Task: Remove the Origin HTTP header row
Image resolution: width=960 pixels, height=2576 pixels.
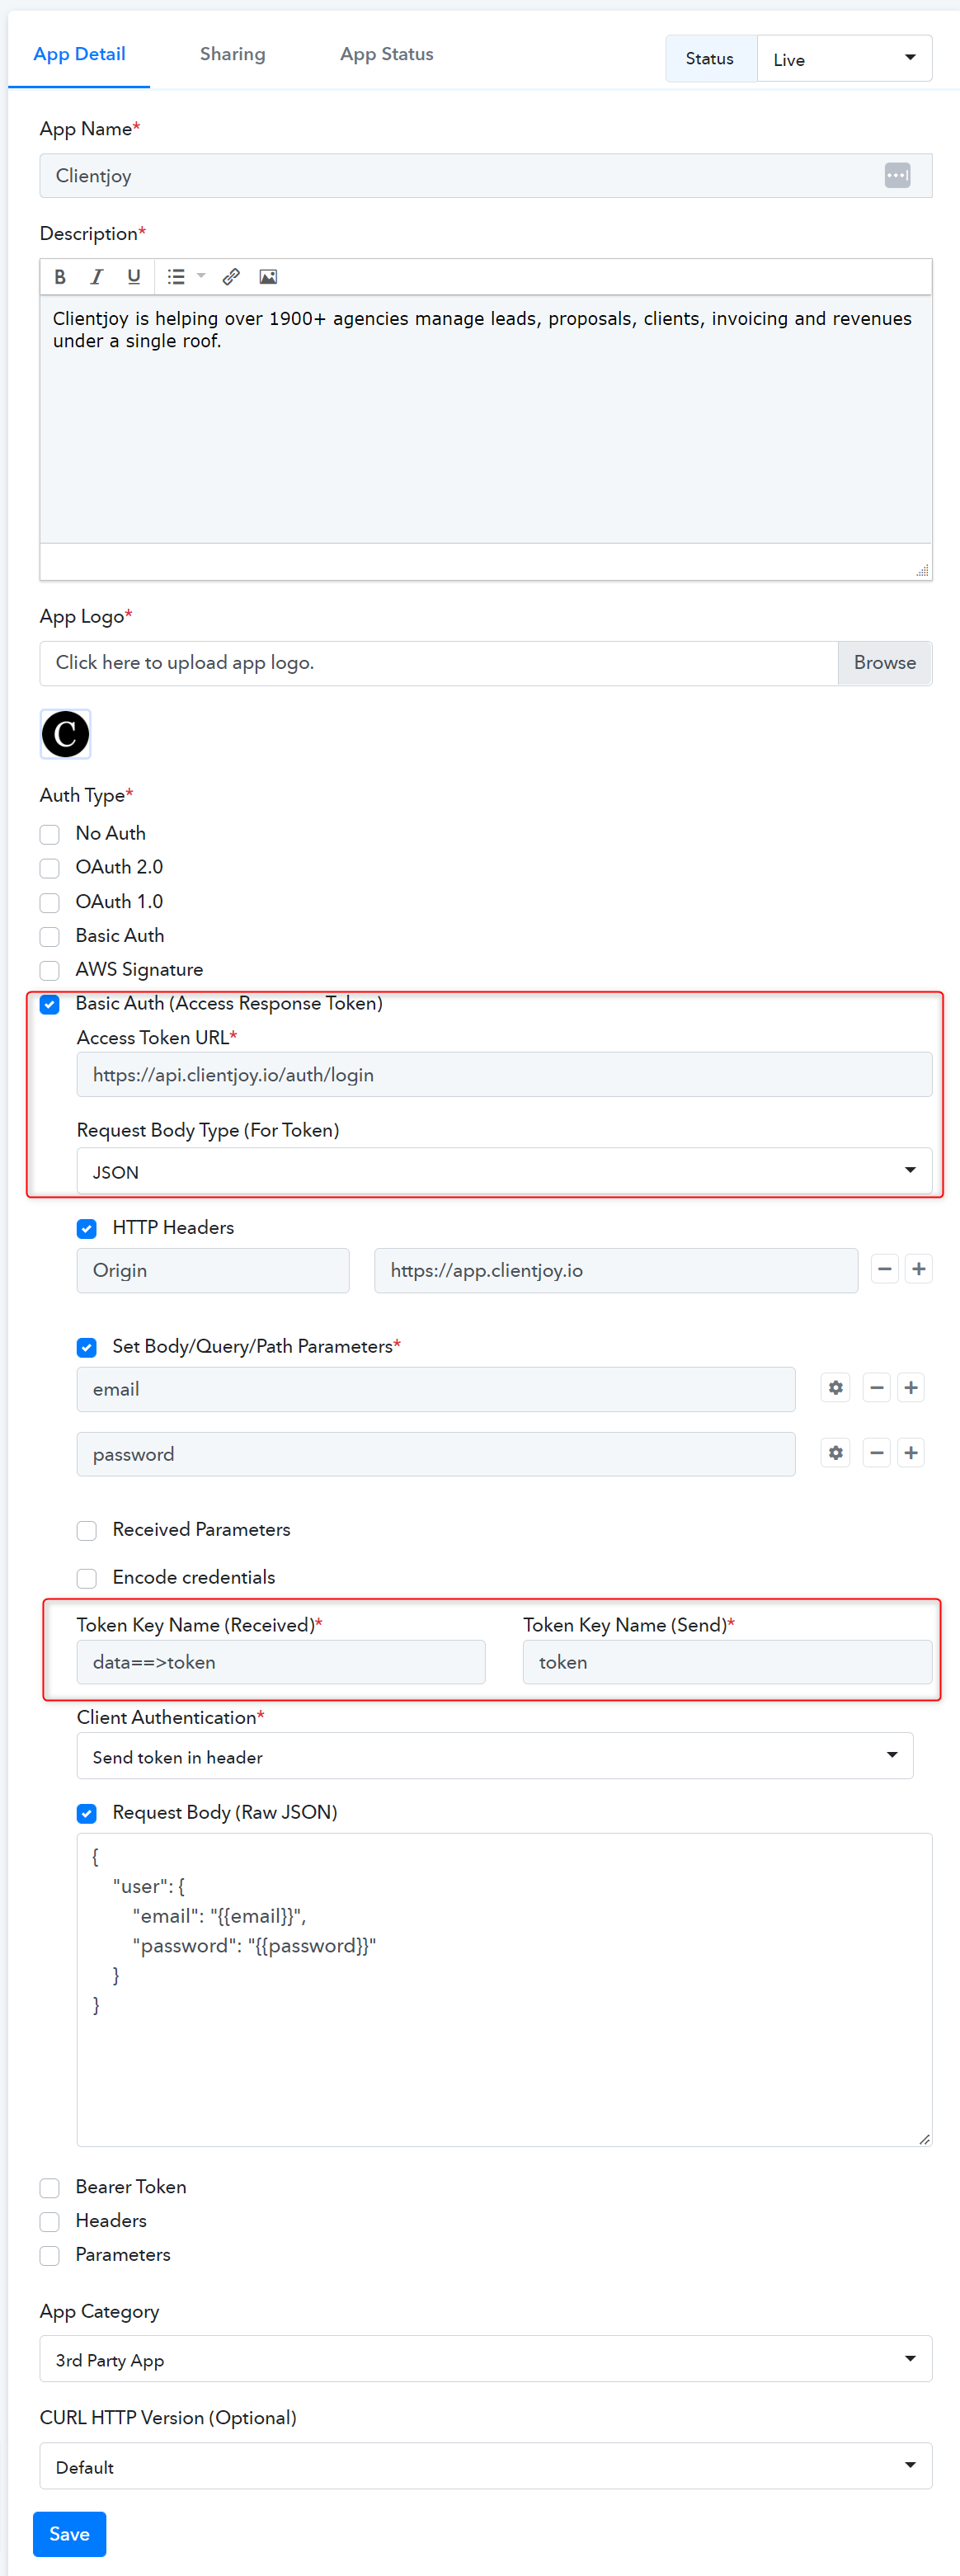Action: click(884, 1269)
